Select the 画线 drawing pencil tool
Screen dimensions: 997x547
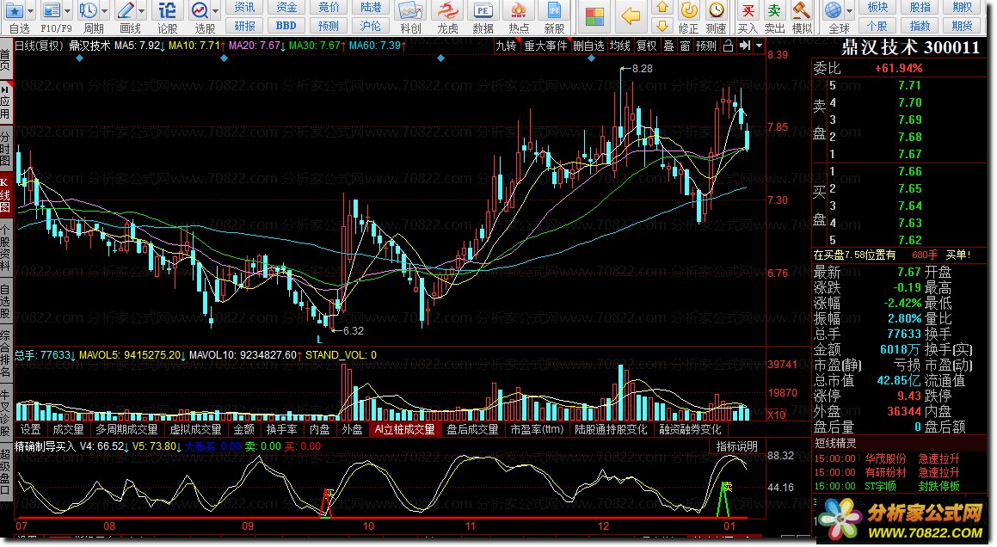tap(126, 11)
